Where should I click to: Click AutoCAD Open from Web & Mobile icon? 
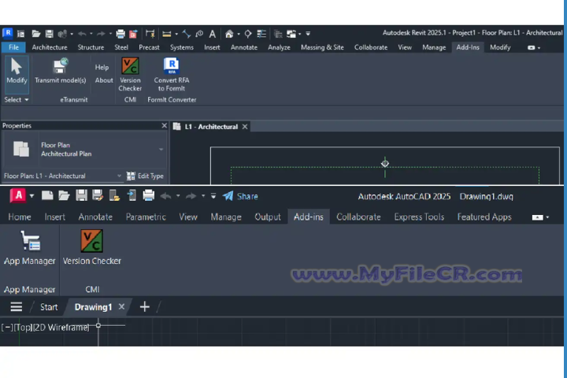(x=114, y=195)
